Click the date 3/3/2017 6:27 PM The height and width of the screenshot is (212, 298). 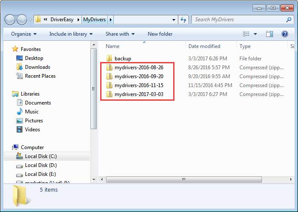coord(208,94)
